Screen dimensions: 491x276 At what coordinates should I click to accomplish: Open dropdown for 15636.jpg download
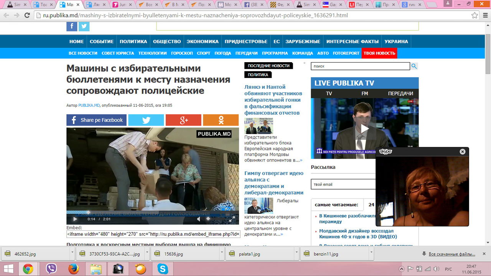click(222, 254)
